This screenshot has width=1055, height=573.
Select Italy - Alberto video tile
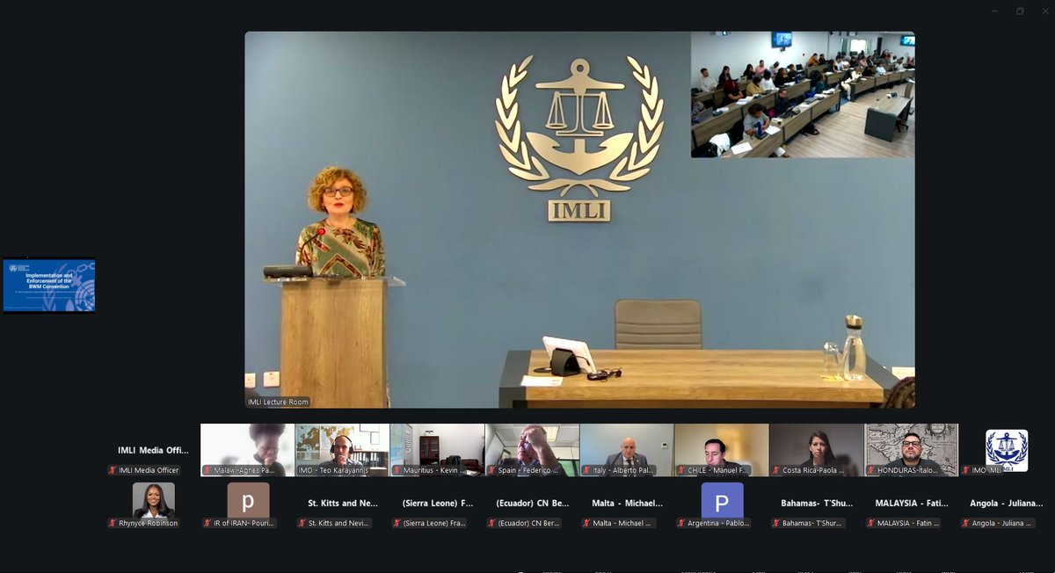[x=628, y=450]
